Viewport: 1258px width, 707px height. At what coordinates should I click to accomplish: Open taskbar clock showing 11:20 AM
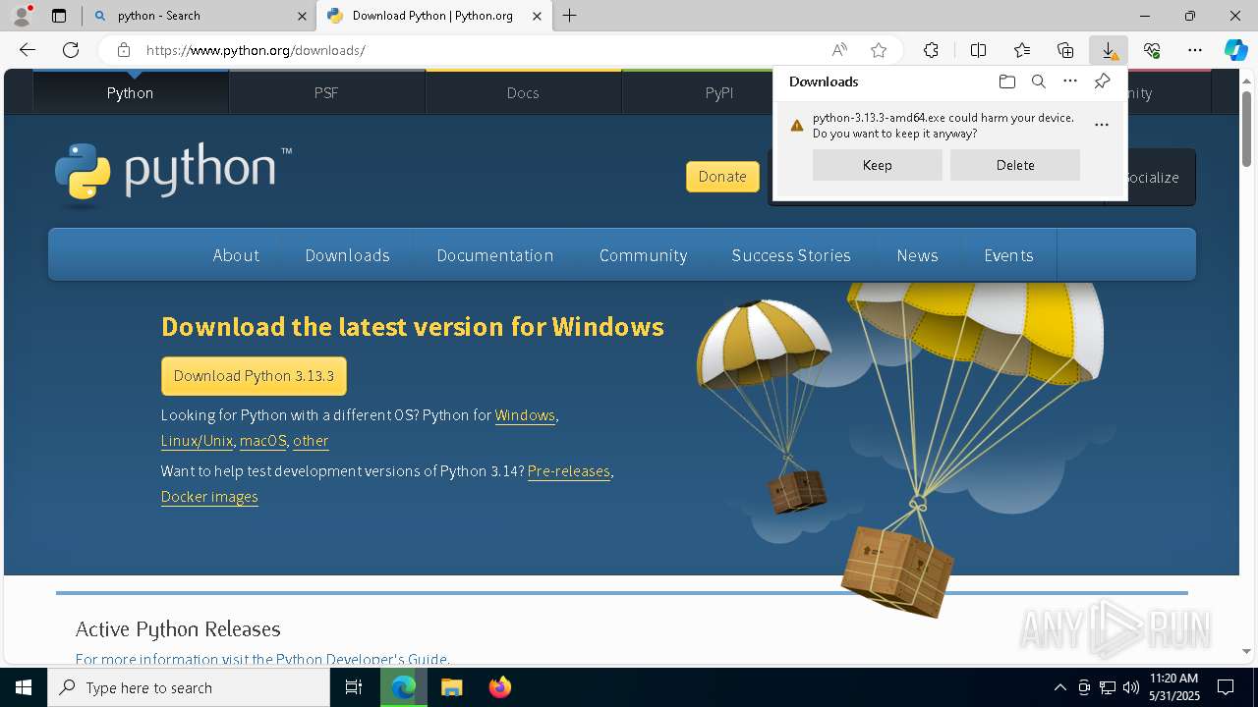(1174, 687)
